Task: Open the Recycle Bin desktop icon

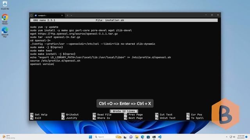Action: click(5, 5)
